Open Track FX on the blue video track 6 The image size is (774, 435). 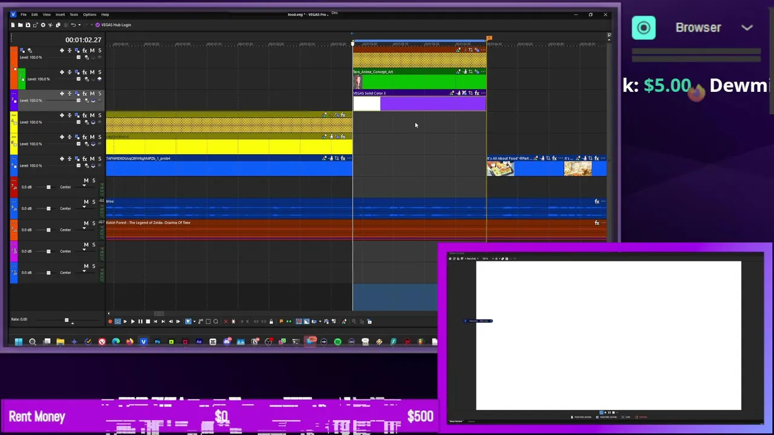tap(85, 159)
